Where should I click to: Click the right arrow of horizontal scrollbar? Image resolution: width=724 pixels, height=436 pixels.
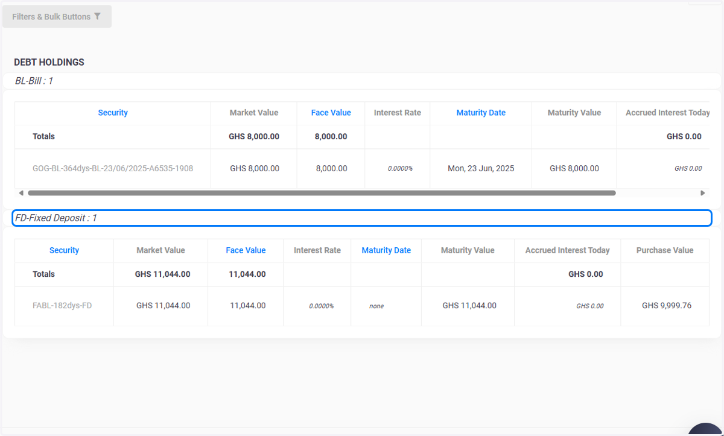pyautogui.click(x=702, y=193)
